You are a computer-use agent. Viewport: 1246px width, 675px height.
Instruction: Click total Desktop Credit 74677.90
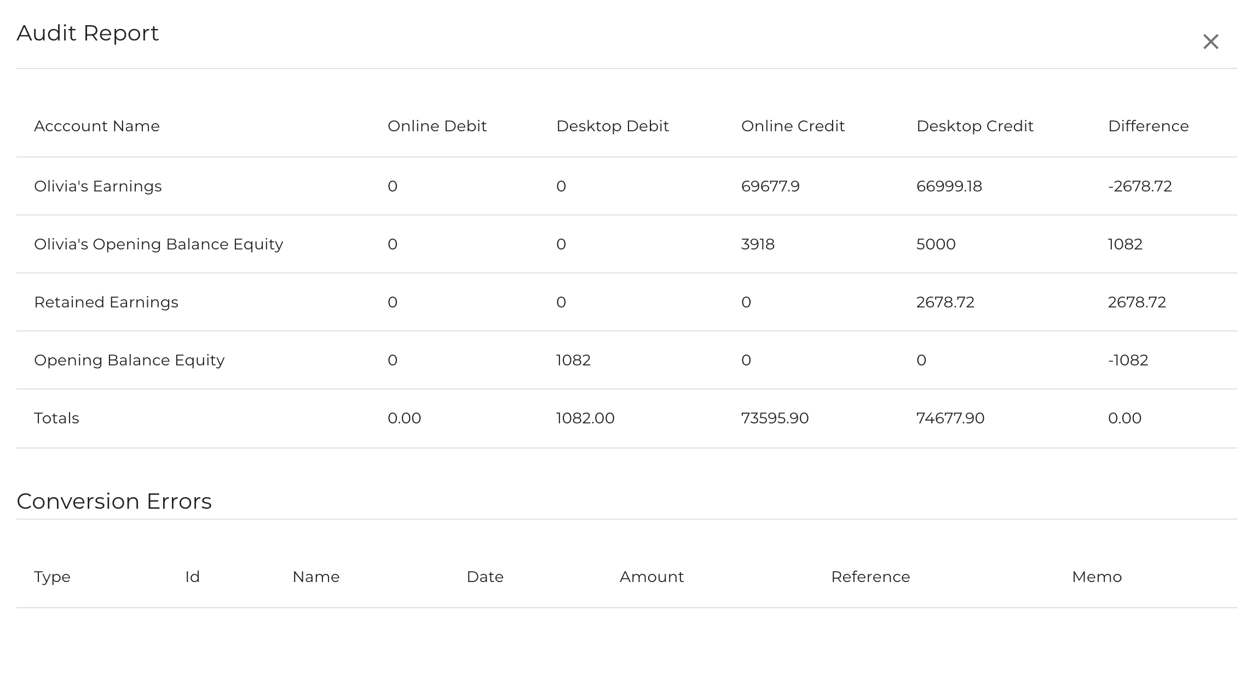tap(950, 418)
